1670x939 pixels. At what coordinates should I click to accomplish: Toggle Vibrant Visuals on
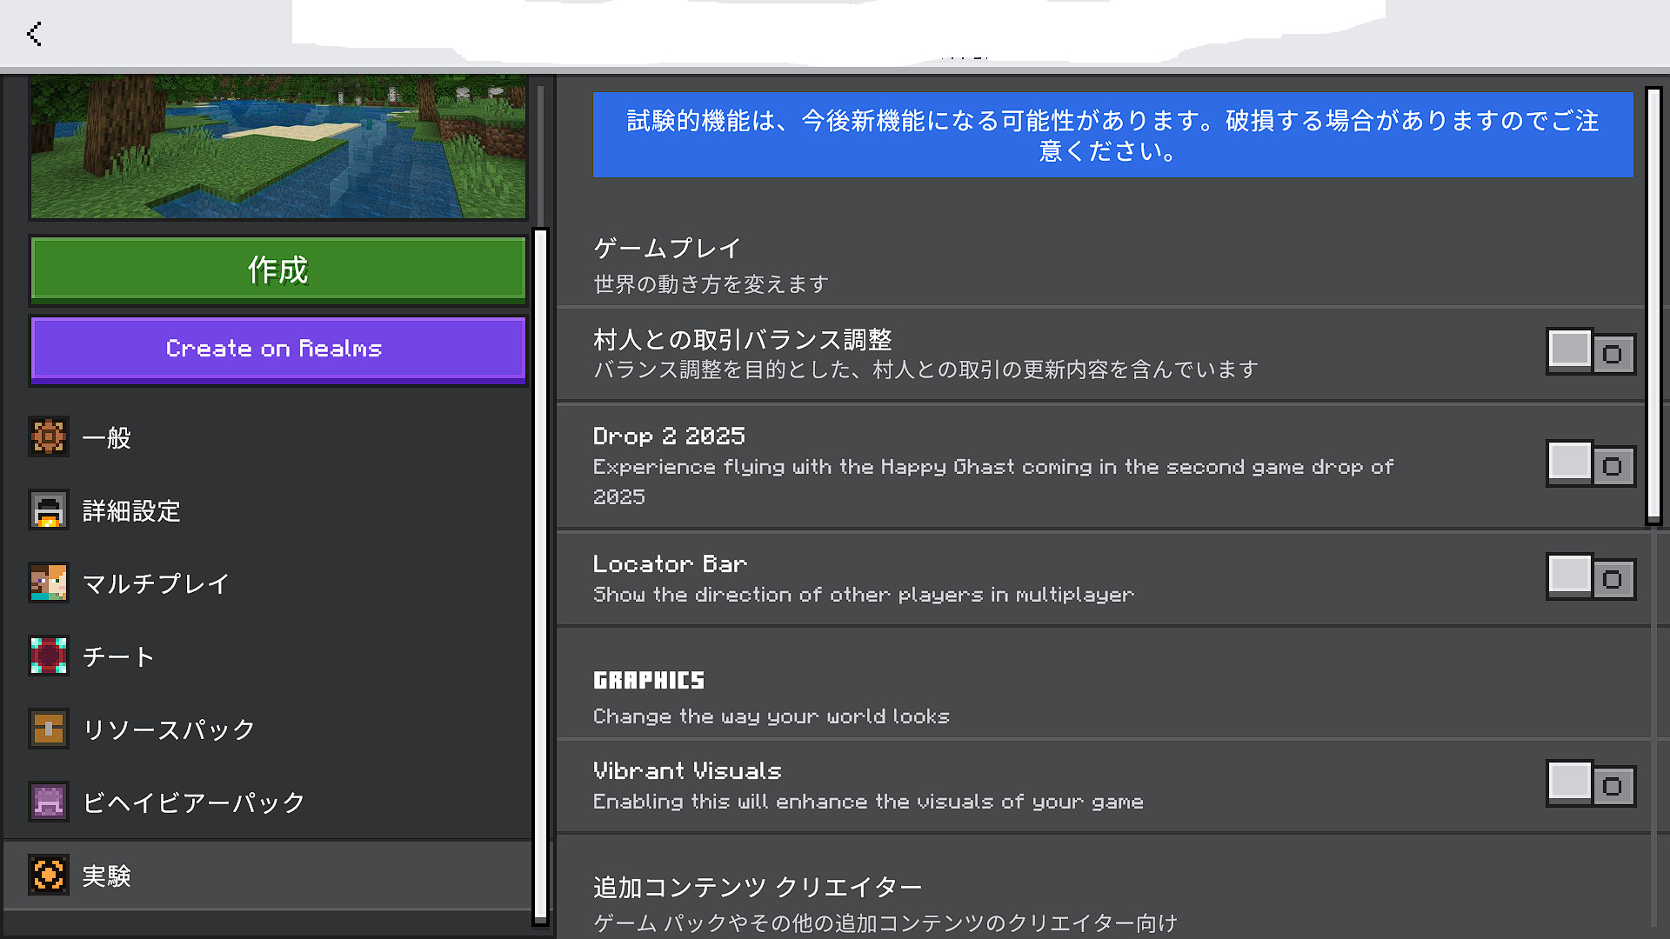1590,784
